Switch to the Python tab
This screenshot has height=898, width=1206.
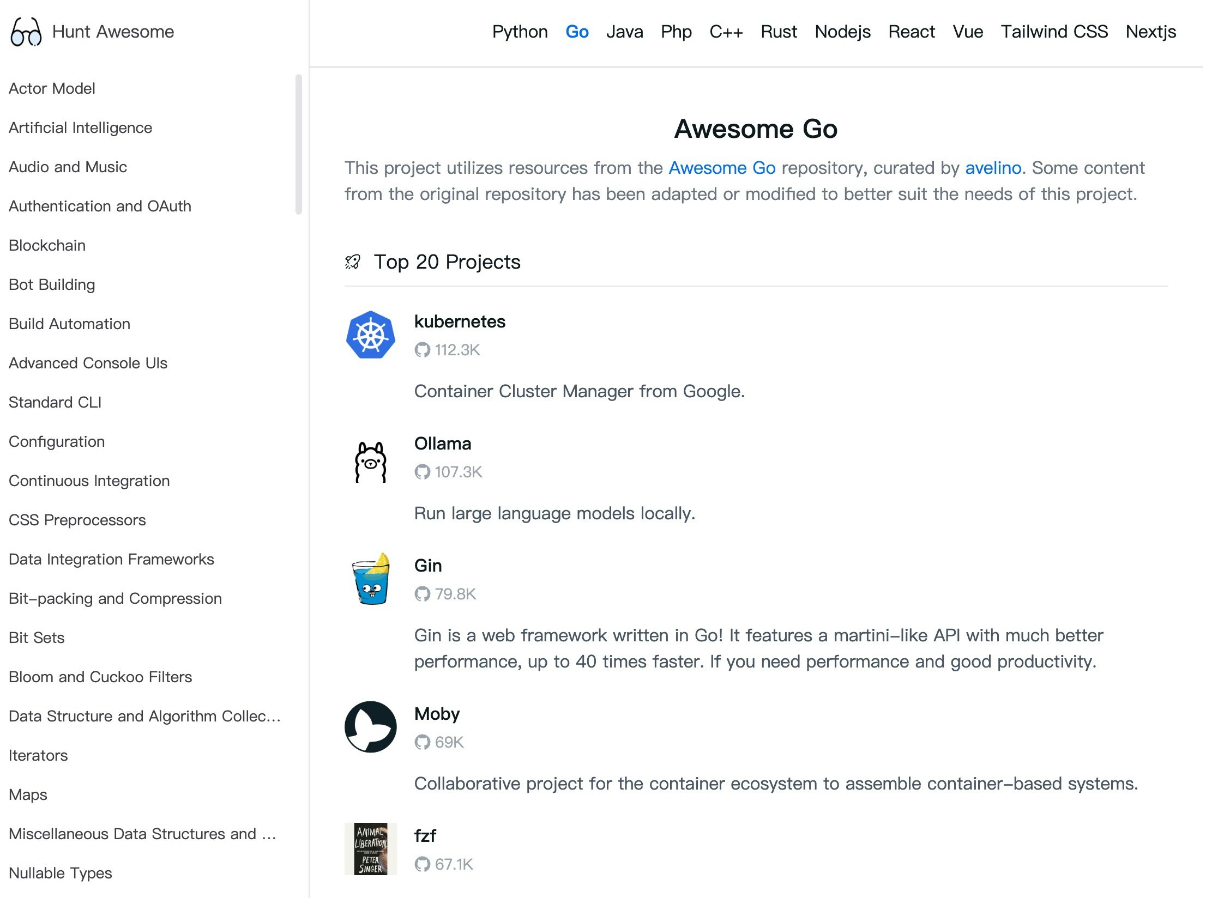[520, 32]
